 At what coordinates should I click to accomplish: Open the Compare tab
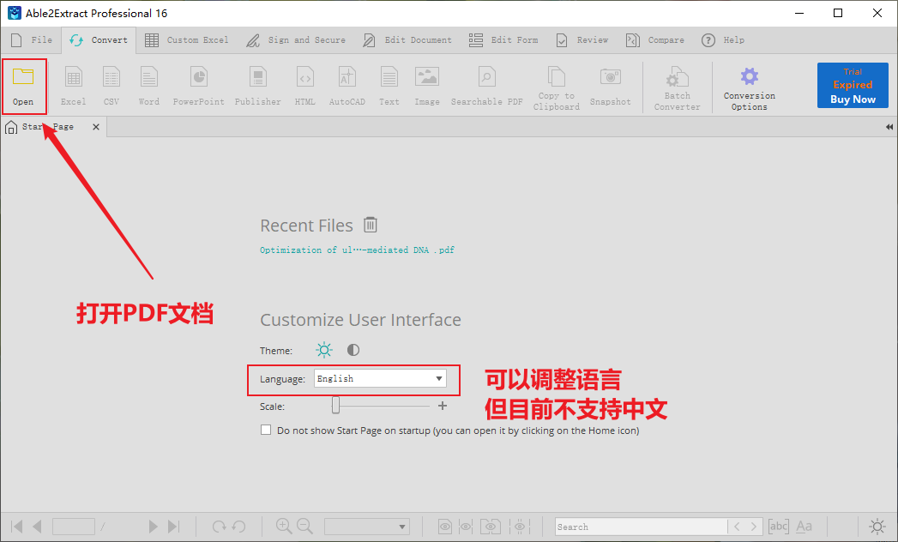tap(655, 40)
